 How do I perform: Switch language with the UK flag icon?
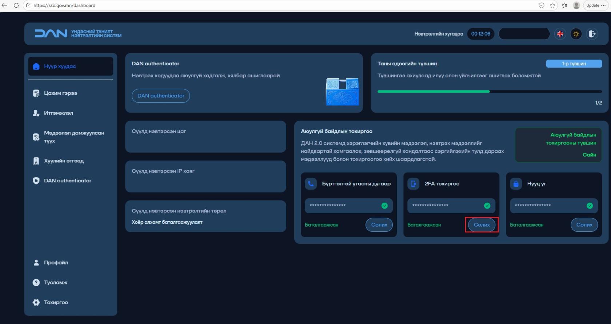pos(560,34)
